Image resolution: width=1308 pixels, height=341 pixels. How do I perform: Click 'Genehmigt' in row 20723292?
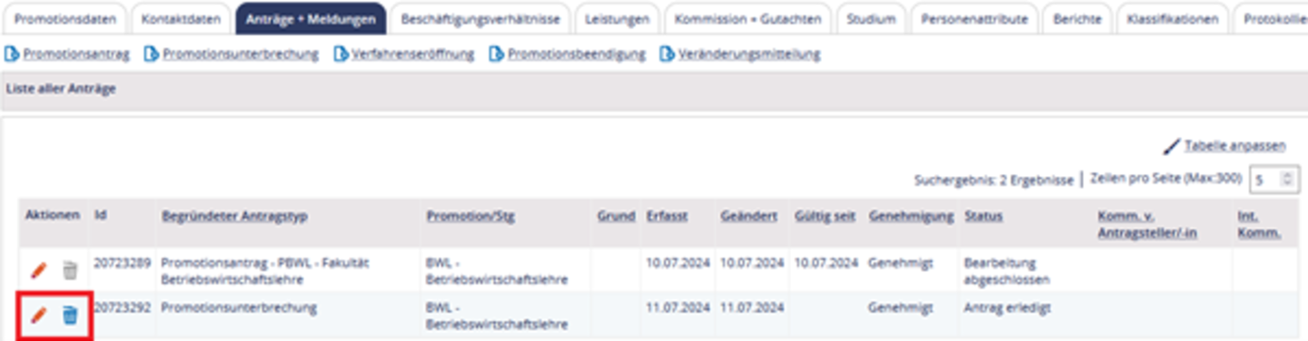(x=900, y=307)
